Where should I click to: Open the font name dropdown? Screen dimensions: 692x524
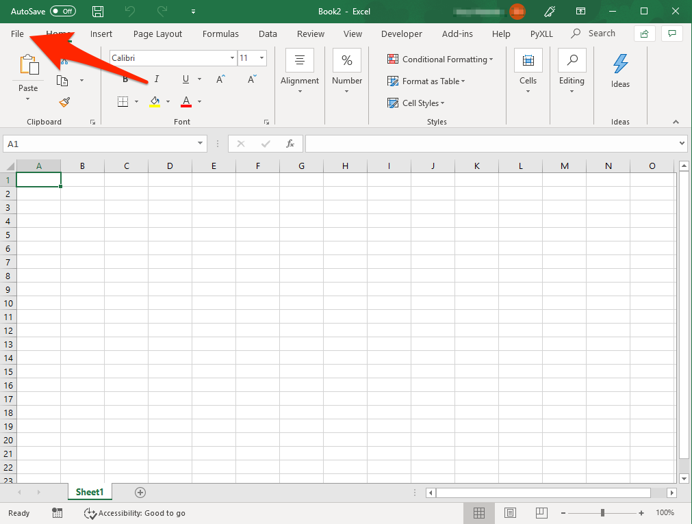coord(232,57)
